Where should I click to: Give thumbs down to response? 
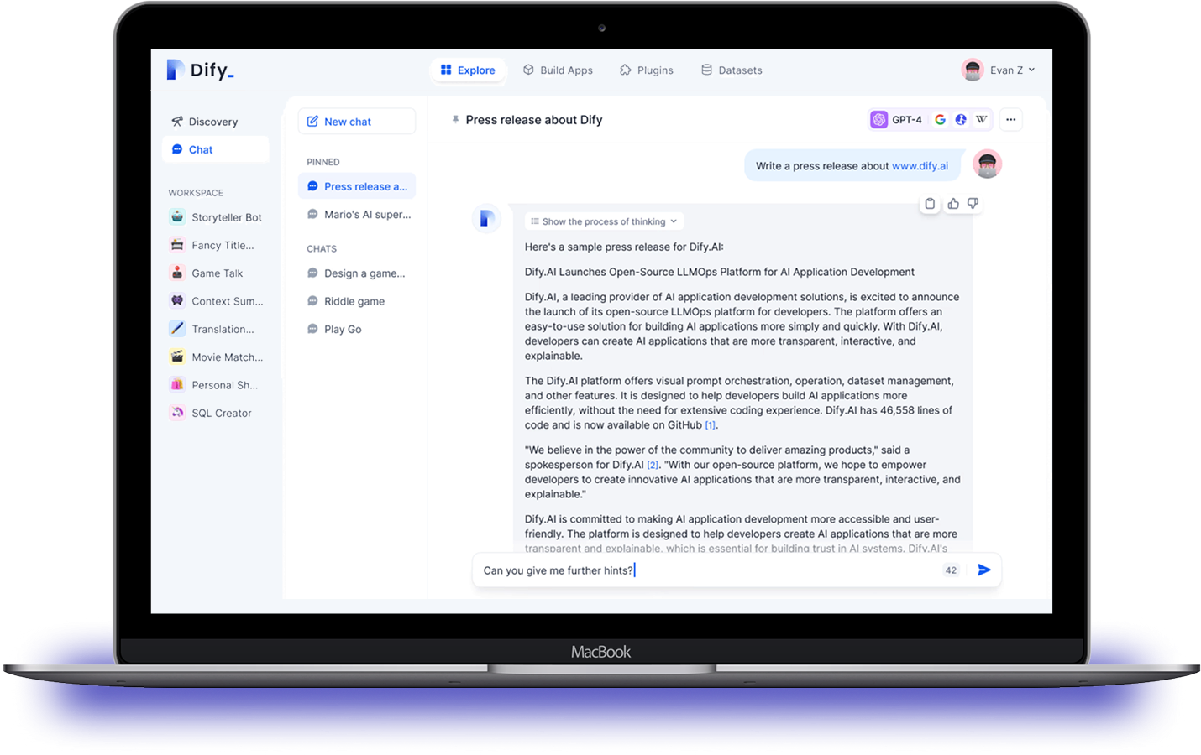coord(973,204)
